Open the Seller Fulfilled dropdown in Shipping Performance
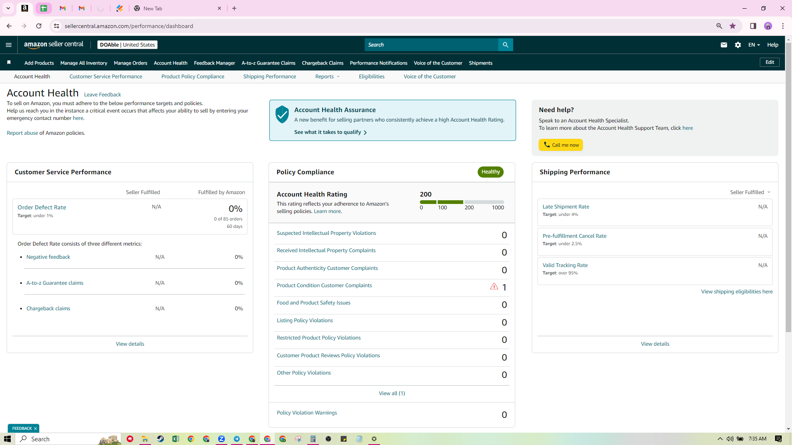This screenshot has height=445, width=792. pyautogui.click(x=750, y=192)
